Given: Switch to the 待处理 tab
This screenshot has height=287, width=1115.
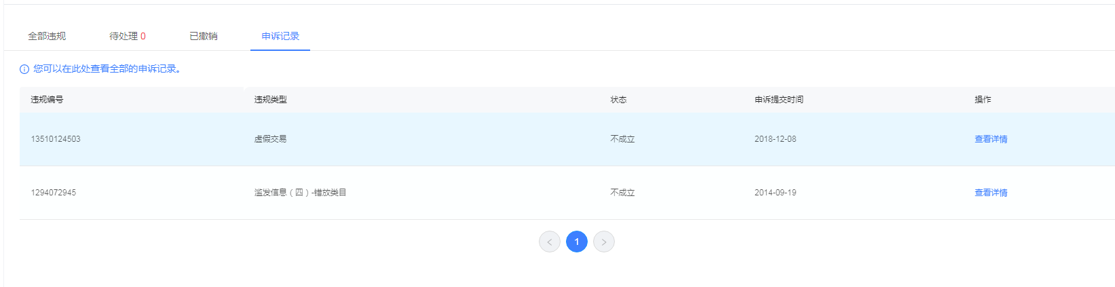Looking at the screenshot, I should pos(128,36).
